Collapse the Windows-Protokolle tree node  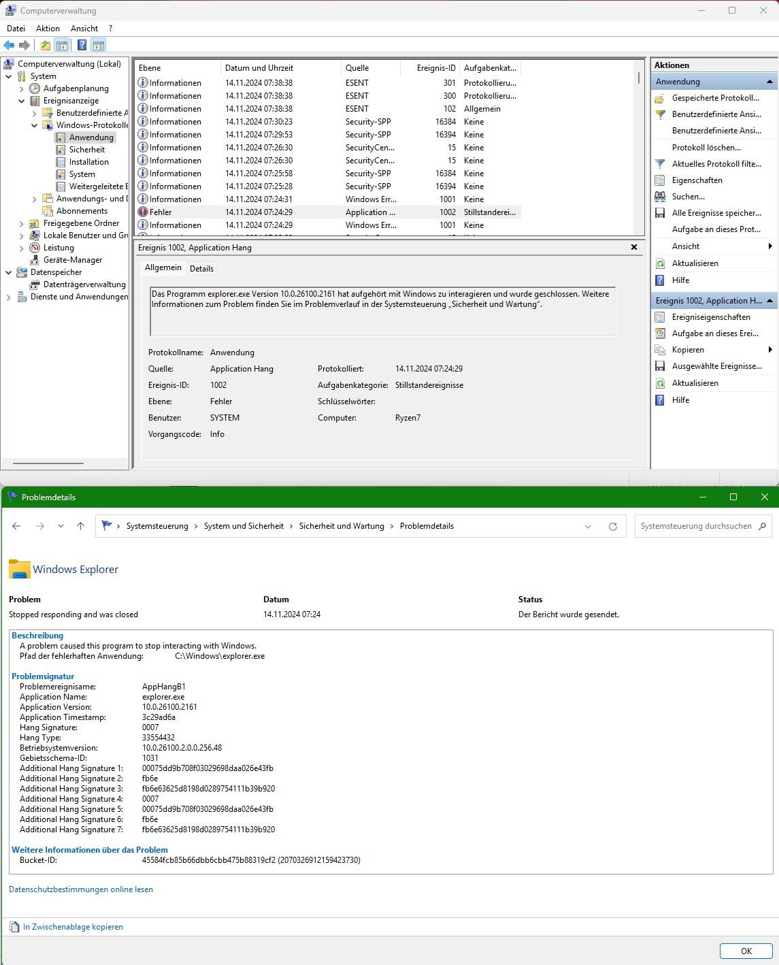35,125
